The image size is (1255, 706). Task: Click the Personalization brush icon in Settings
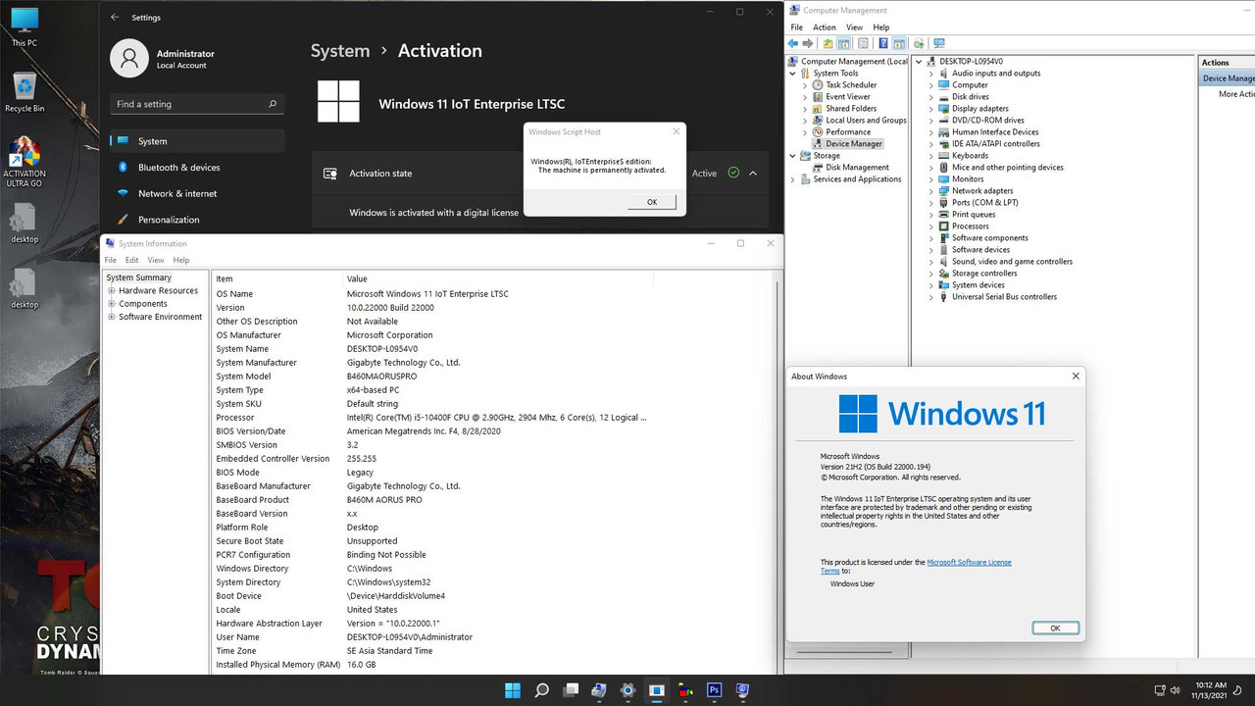click(x=123, y=220)
